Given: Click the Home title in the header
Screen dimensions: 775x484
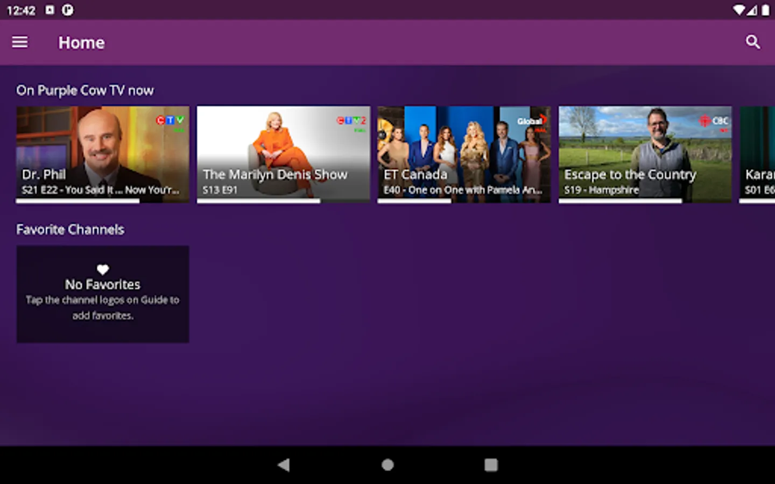Looking at the screenshot, I should click(x=82, y=42).
